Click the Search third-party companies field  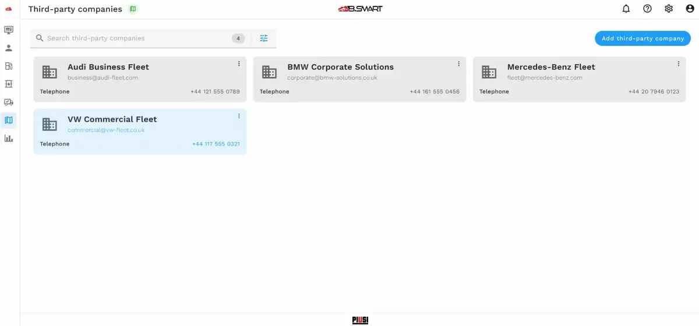coord(137,38)
